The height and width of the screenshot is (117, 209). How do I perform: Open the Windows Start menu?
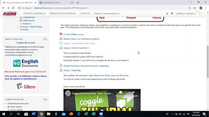pyautogui.click(x=4, y=114)
